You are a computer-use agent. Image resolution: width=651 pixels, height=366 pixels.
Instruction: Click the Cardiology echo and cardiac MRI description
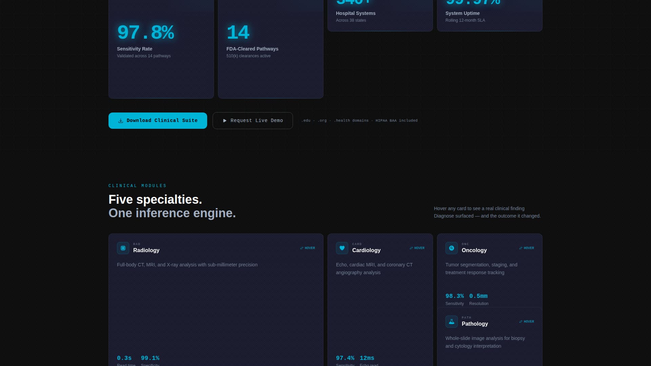tap(374, 269)
